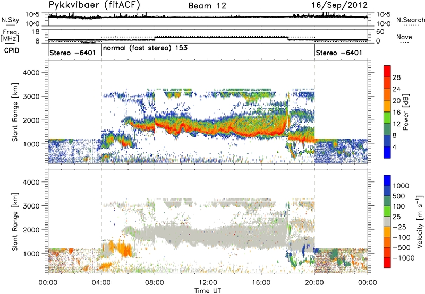Click the "28" power colorbar label
Viewport: 425px width, 294px height.
[x=396, y=77]
